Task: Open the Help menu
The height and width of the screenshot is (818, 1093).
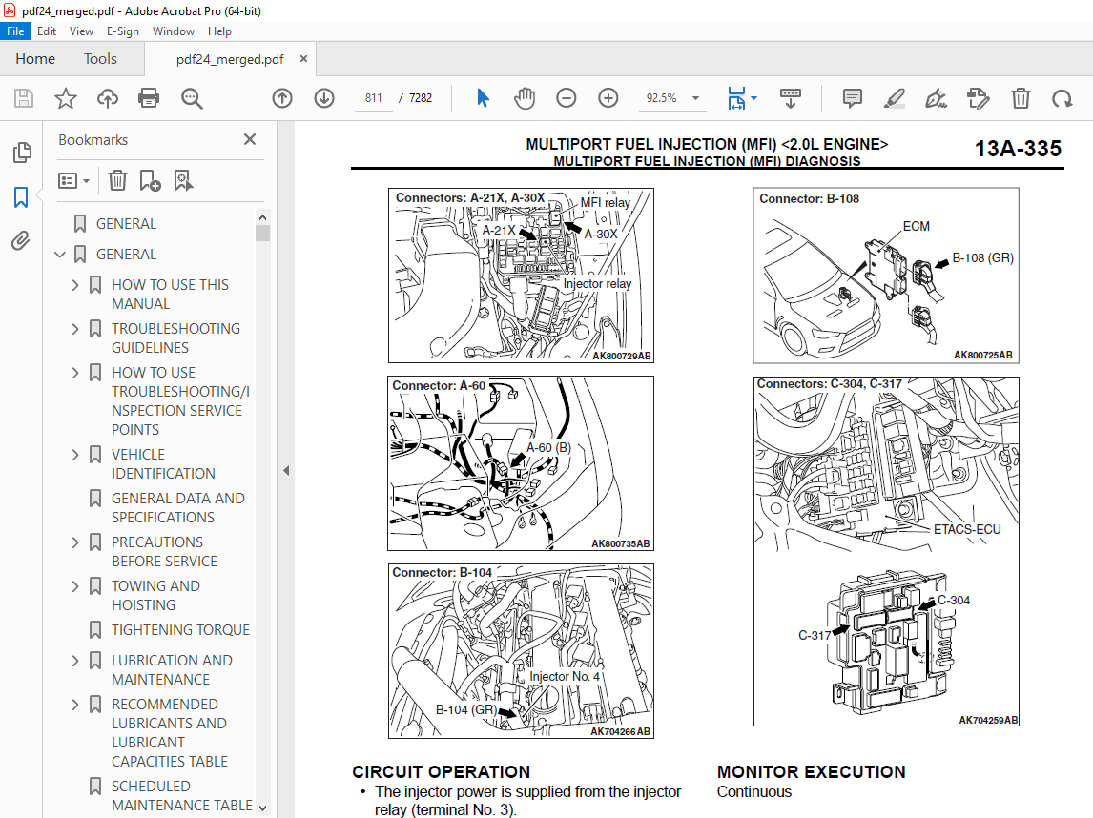Action: click(x=219, y=31)
